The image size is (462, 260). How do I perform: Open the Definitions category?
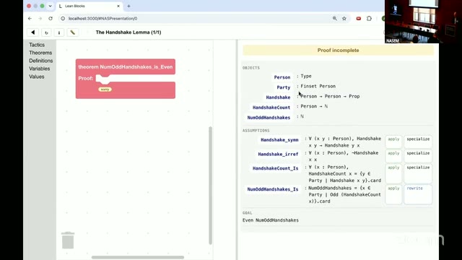pyautogui.click(x=40, y=61)
